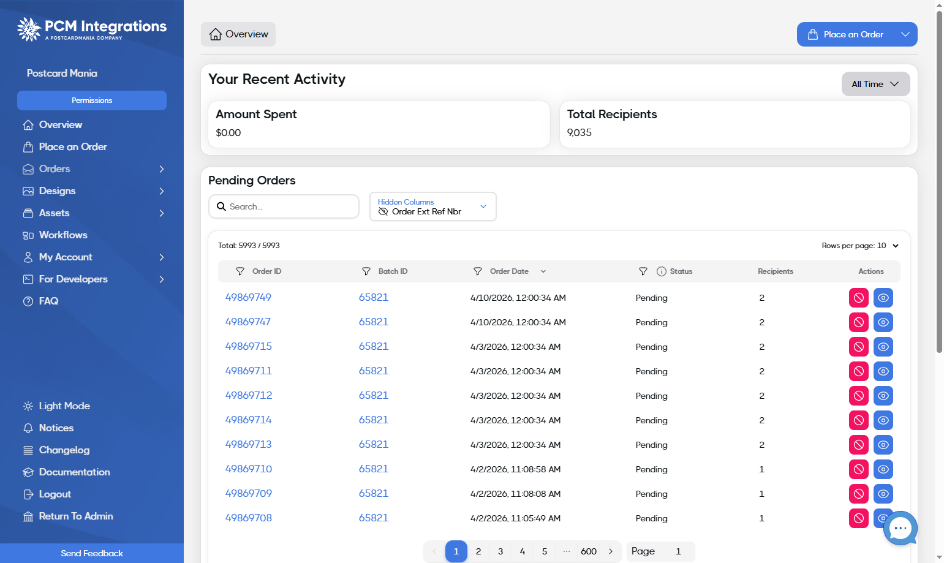Screen dimensions: 944x563
Task: Cancel order 49869713 with red icon
Action: [859, 445]
